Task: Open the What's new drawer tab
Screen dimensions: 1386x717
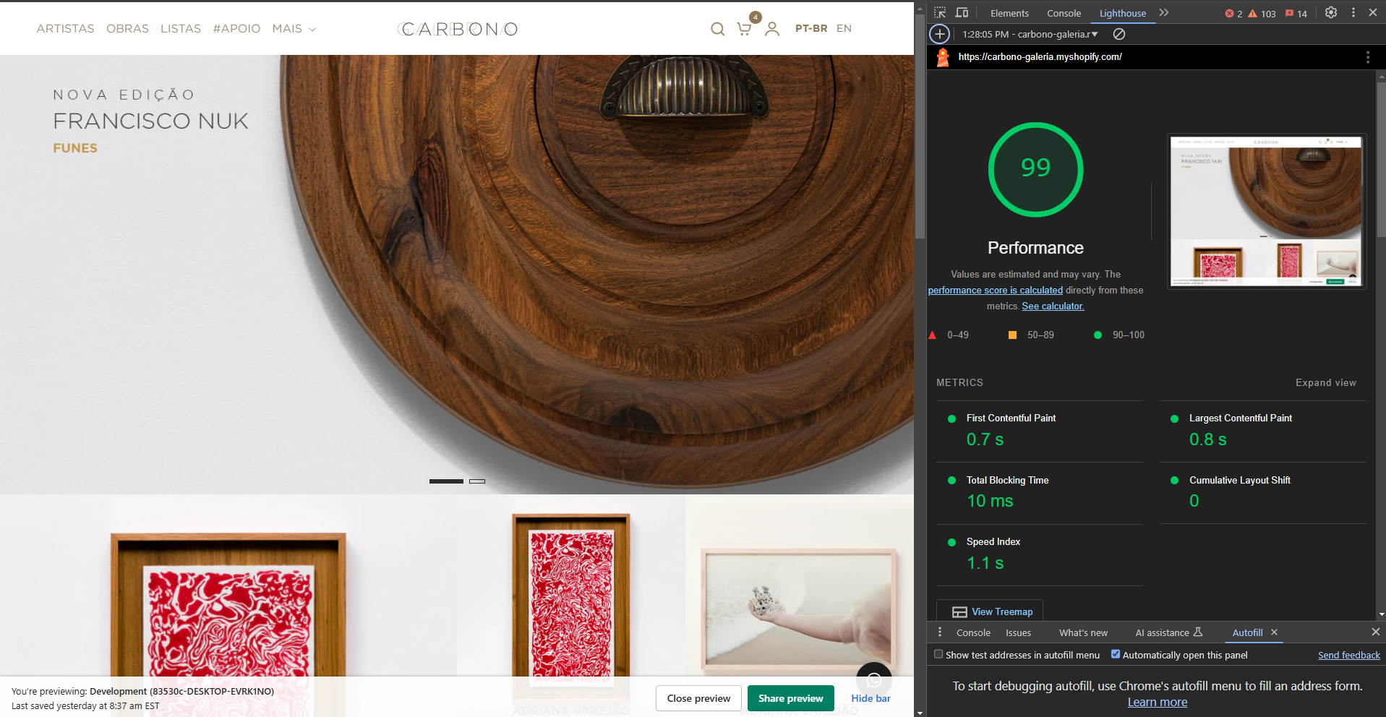Action: click(1083, 632)
